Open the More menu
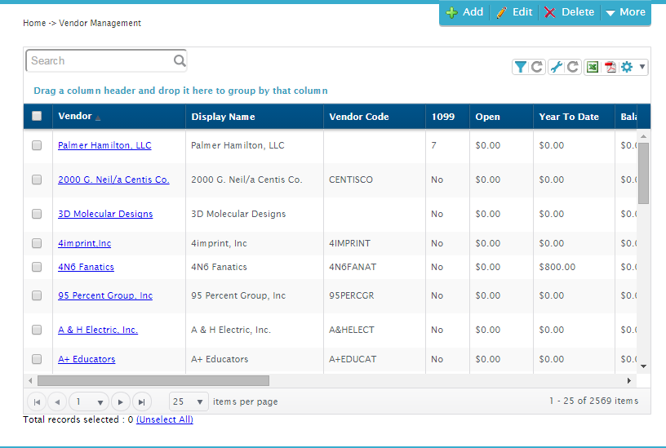 [626, 12]
